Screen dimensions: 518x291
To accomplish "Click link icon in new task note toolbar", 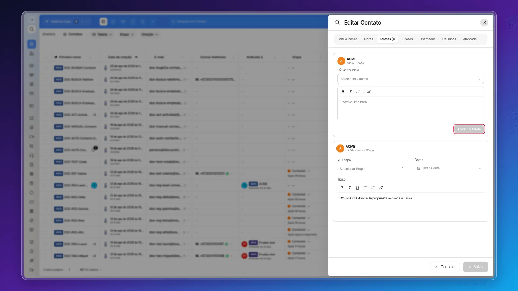I will [358, 92].
